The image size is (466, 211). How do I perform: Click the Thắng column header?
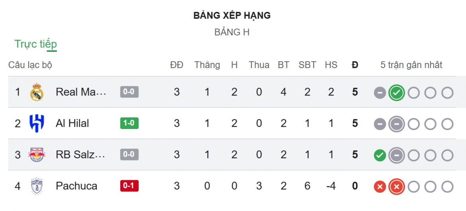pyautogui.click(x=207, y=65)
